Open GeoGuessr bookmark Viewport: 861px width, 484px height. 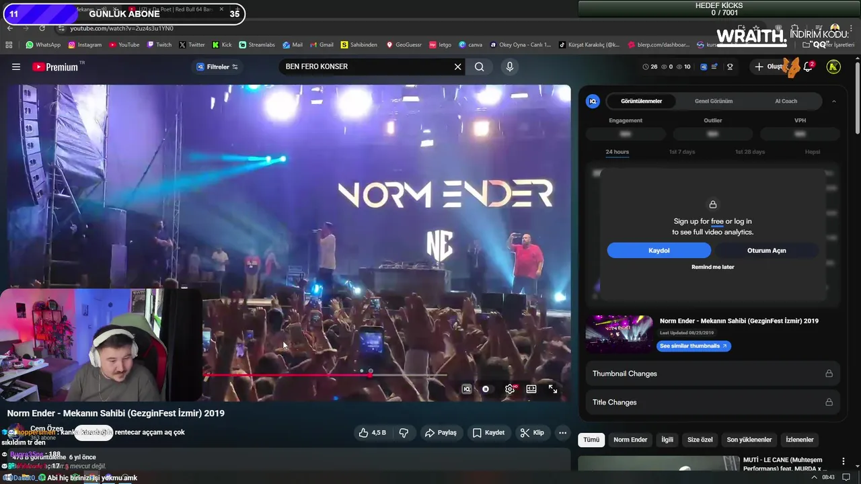click(404, 45)
